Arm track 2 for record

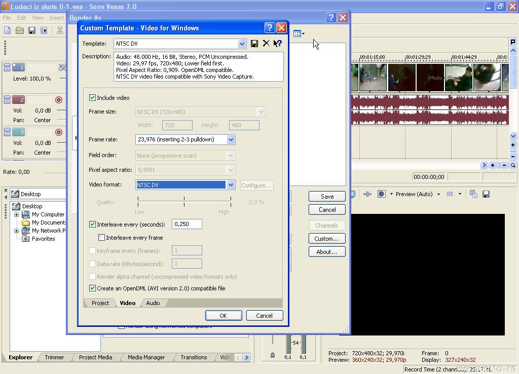[x=58, y=100]
